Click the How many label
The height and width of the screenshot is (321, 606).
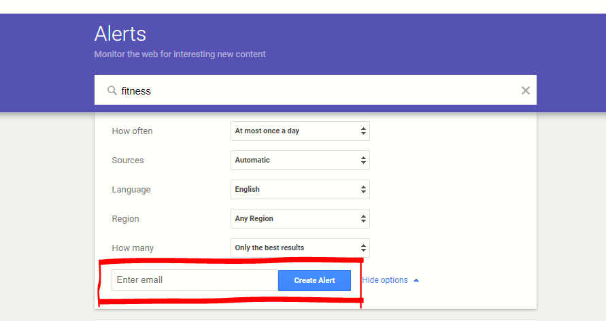(x=133, y=248)
